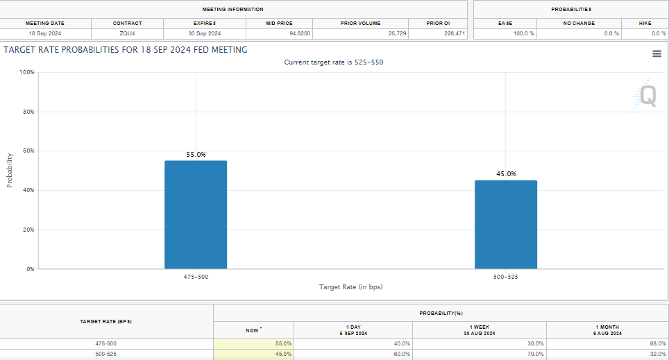Click the NO CHANGE column header
The width and height of the screenshot is (669, 360).
click(579, 23)
